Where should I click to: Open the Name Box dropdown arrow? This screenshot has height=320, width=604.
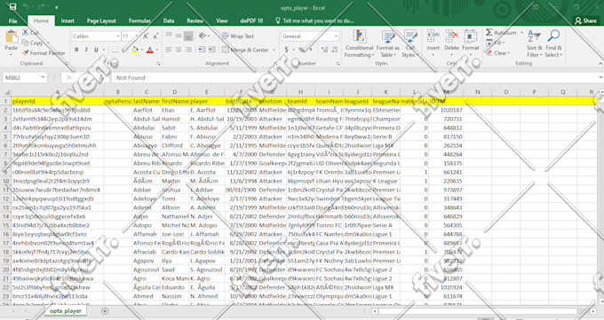[43, 78]
